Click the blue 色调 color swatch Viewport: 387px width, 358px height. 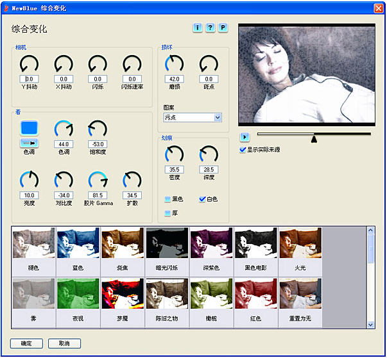pyautogui.click(x=29, y=128)
